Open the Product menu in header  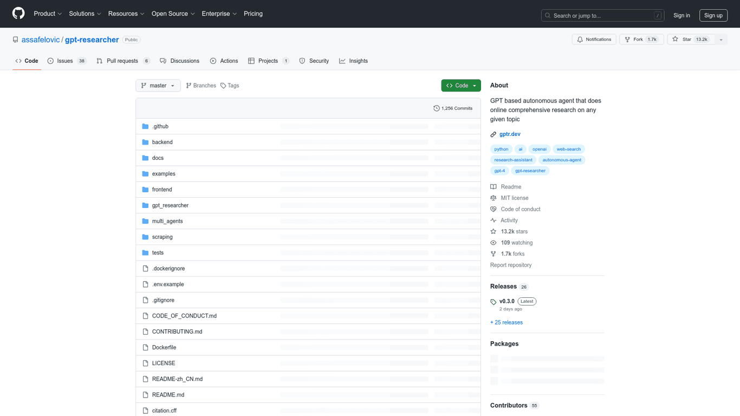point(48,14)
